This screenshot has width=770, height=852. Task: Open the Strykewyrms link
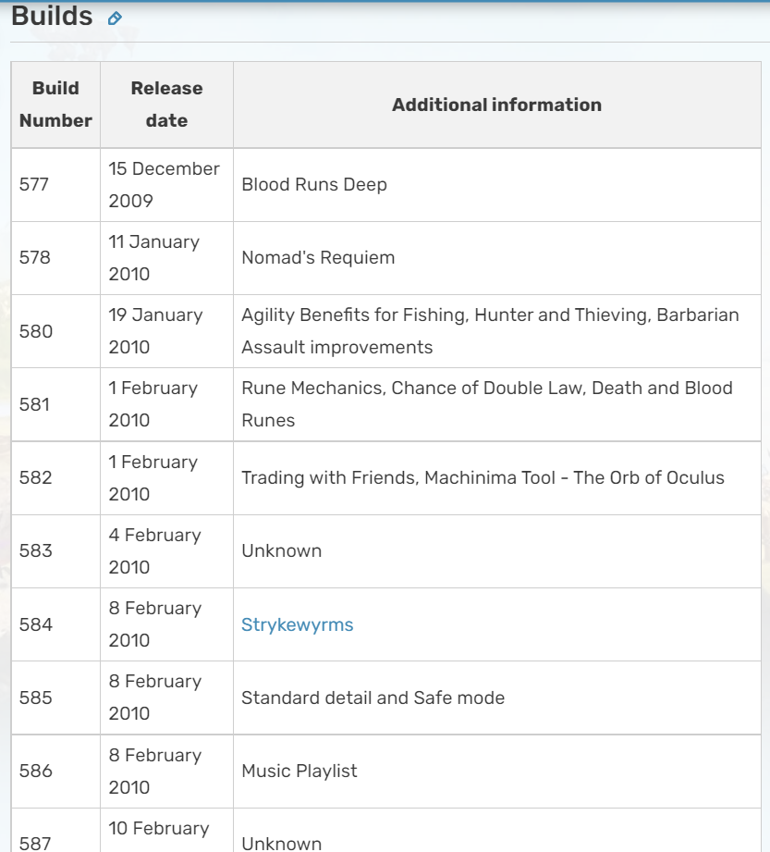297,624
